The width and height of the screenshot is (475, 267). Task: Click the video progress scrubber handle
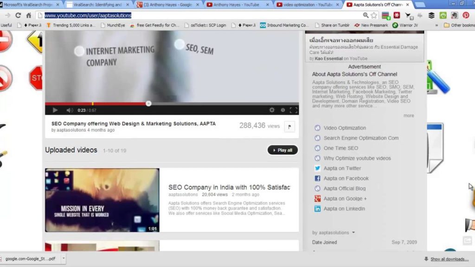tap(148, 103)
